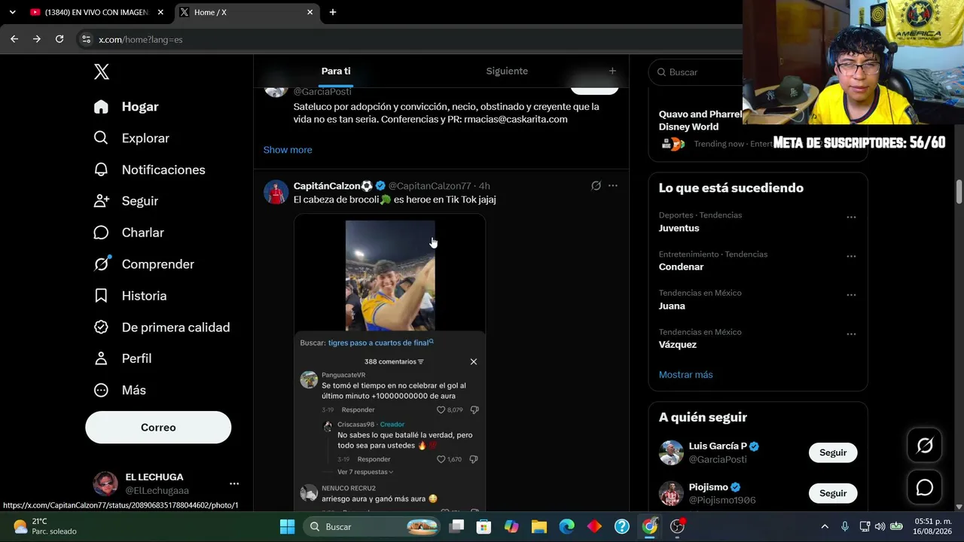Viewport: 964px width, 542px height.
Task: Click the EL LECHUGA account avatar
Action: pos(105,483)
